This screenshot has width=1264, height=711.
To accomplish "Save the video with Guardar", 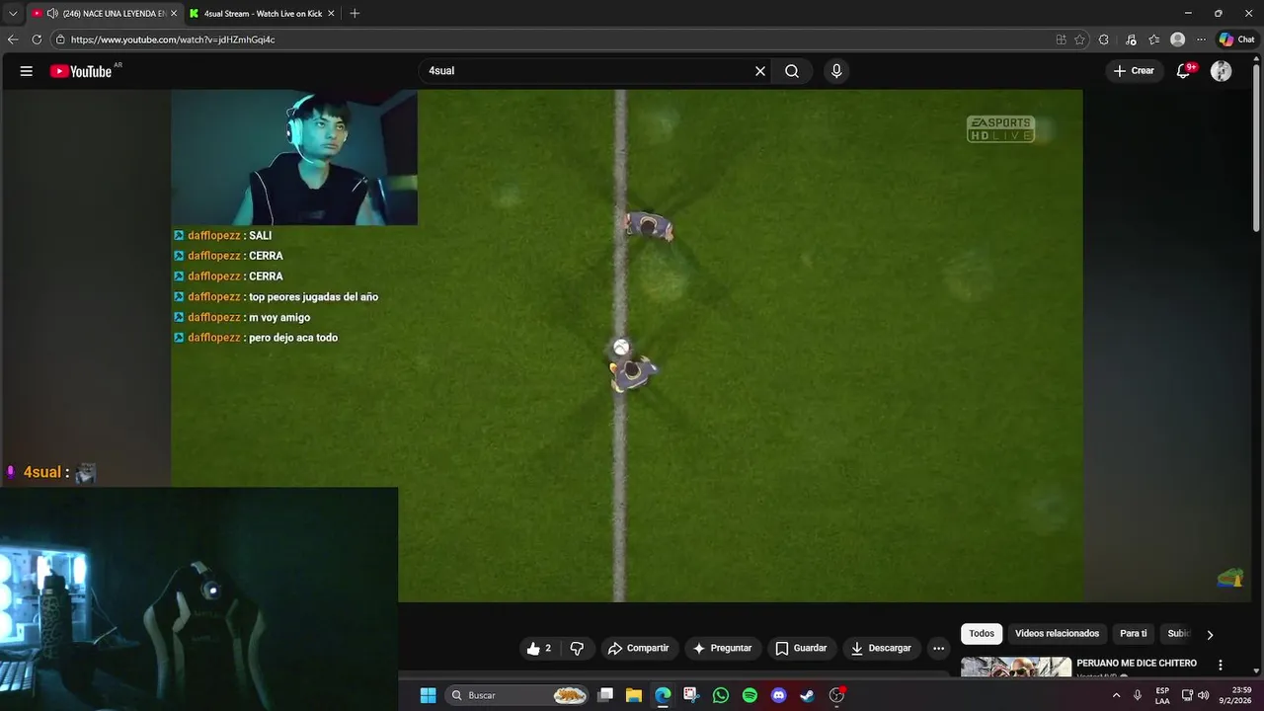I will click(801, 649).
